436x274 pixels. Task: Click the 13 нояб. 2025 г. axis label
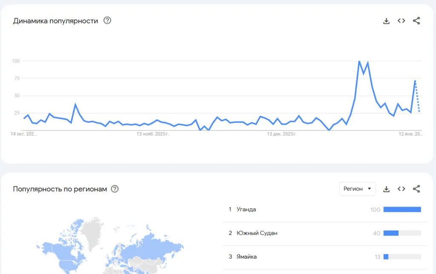pos(152,134)
